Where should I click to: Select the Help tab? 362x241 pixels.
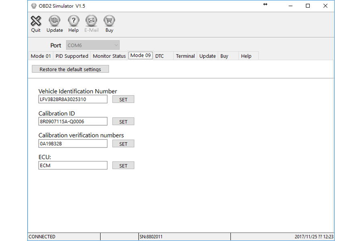tap(246, 56)
